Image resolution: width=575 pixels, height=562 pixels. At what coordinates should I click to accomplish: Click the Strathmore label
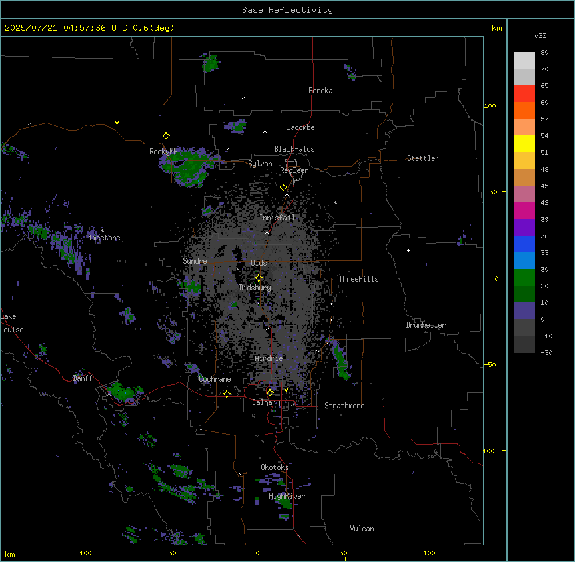click(344, 406)
